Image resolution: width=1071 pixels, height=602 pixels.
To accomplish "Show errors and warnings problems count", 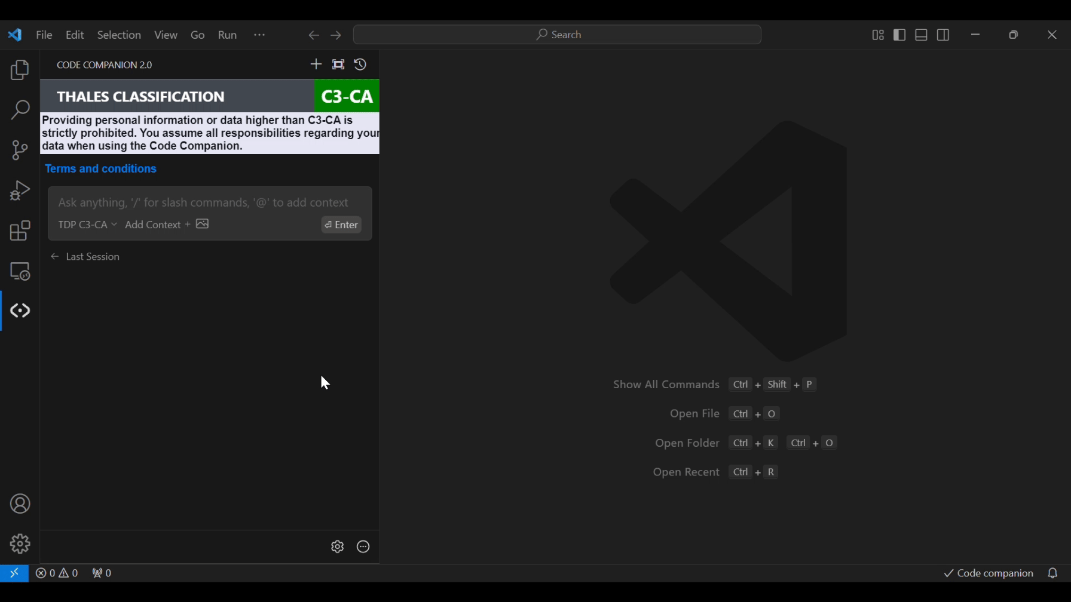I will tap(57, 573).
